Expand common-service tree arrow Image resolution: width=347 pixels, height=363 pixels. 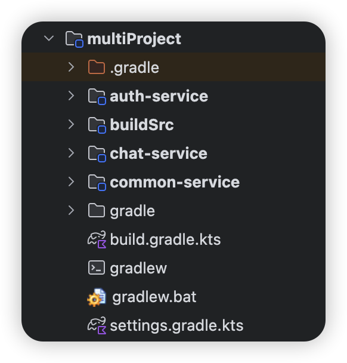[71, 181]
